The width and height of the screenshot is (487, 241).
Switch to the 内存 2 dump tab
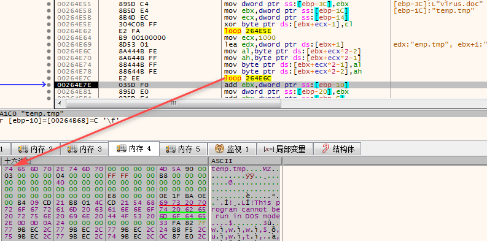(x=36, y=149)
